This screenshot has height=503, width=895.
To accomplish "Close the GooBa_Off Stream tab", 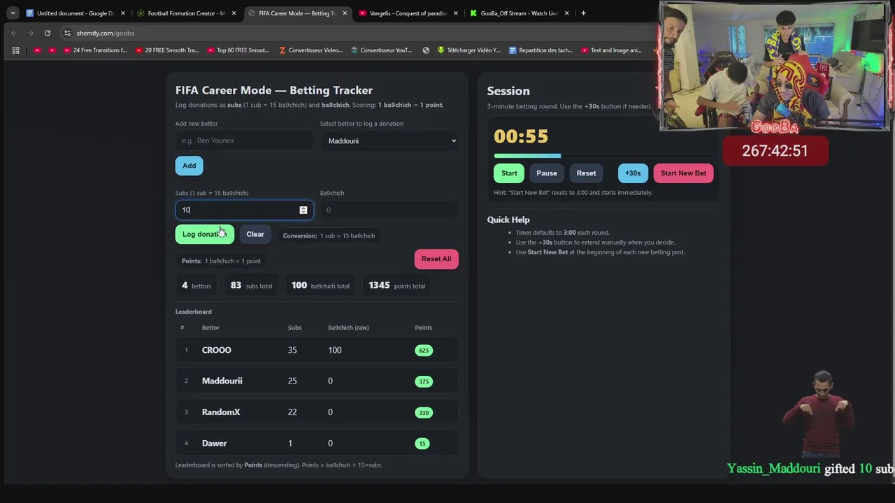I will pyautogui.click(x=567, y=13).
